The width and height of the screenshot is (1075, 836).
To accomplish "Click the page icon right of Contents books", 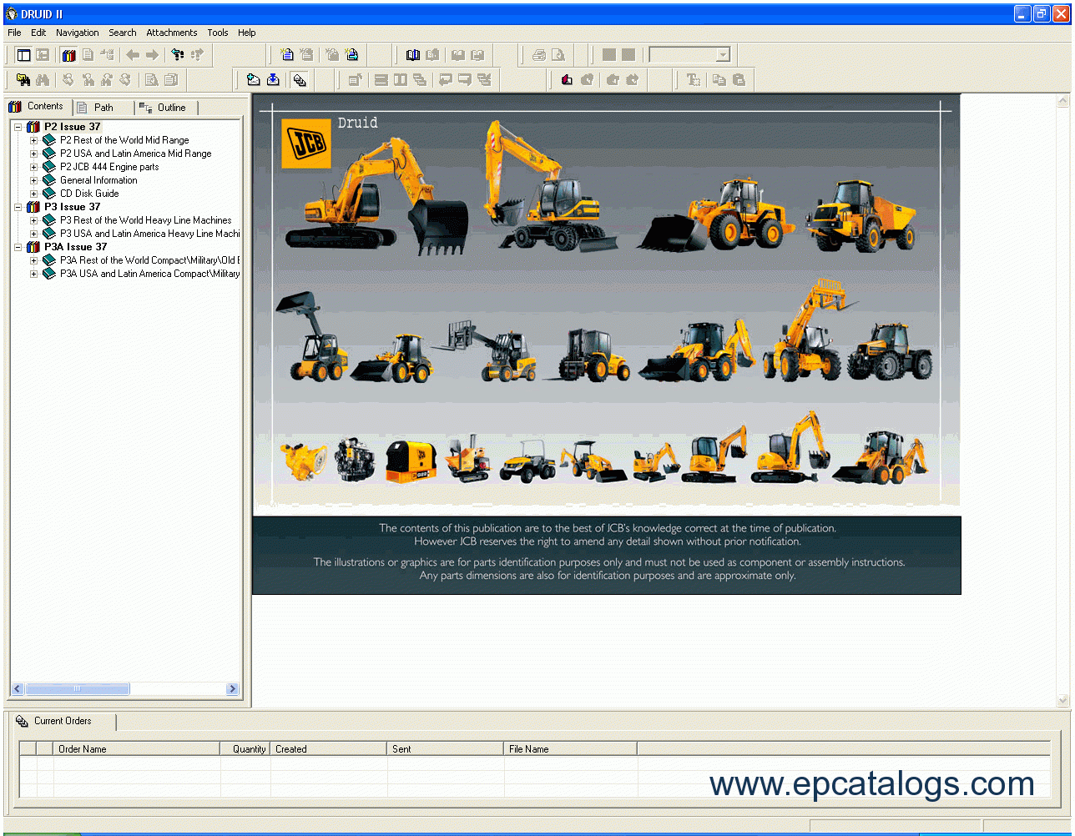I will point(88,55).
